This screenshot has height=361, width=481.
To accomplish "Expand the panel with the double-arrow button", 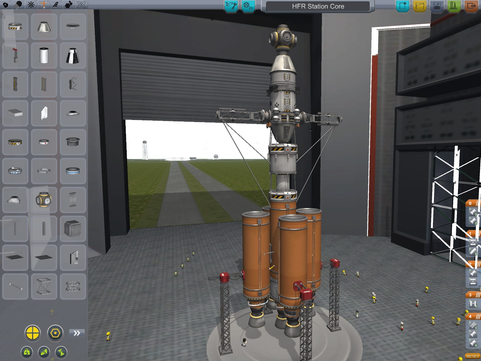I will (77, 333).
